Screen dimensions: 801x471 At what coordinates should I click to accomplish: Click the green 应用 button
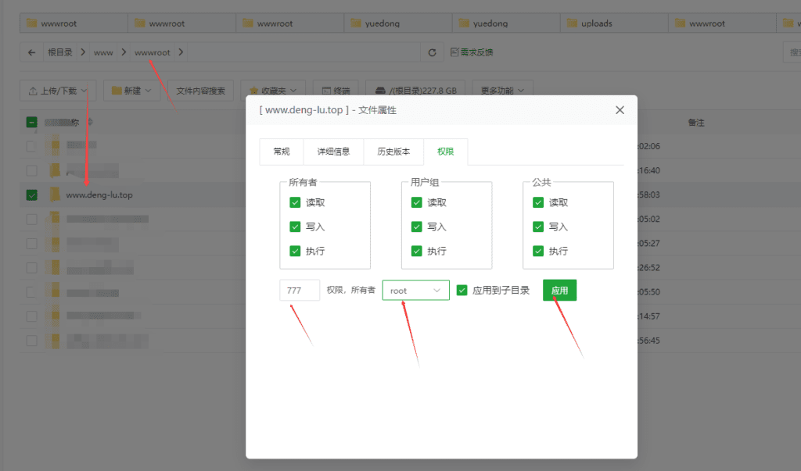click(x=559, y=291)
